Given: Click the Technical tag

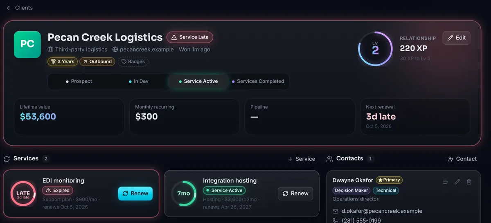Looking at the screenshot, I should [x=386, y=190].
